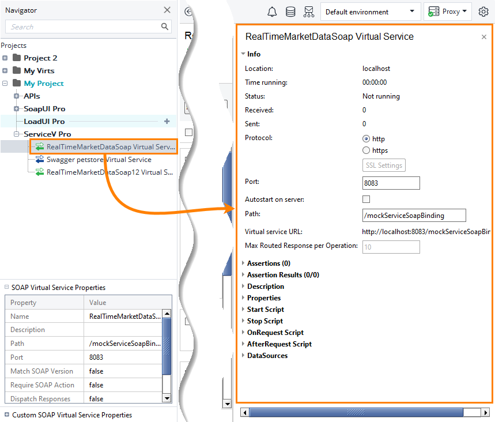Screen dimensions: 495x422
Task: Expand the Properties section
Action: [243, 297]
